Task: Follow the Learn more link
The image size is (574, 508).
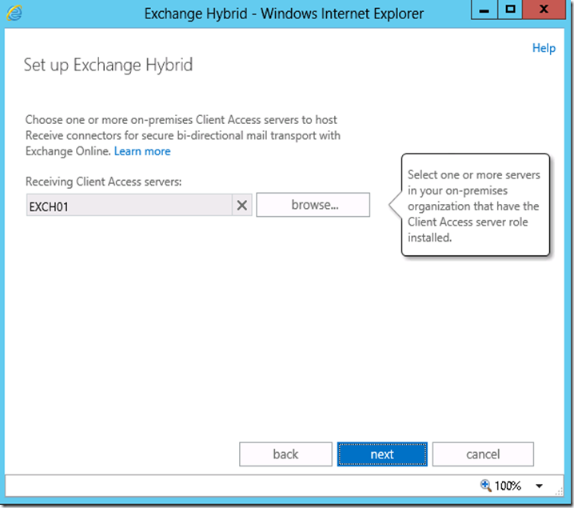Action: pyautogui.click(x=142, y=151)
